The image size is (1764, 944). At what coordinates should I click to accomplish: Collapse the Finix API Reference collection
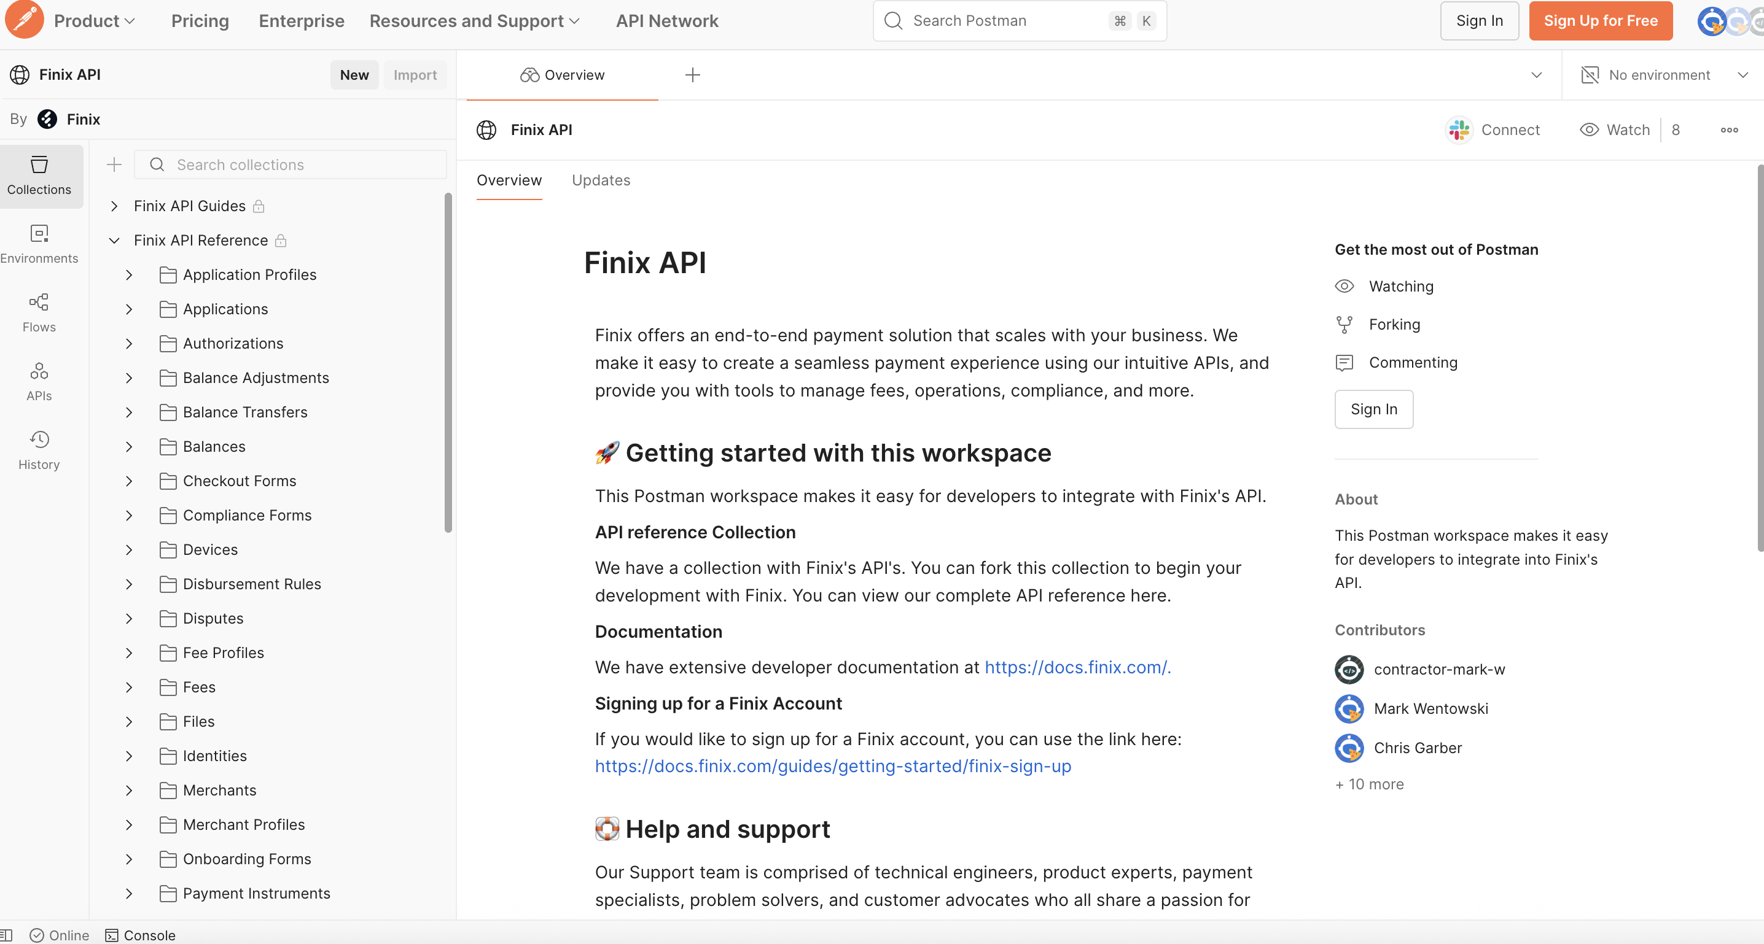(x=114, y=240)
